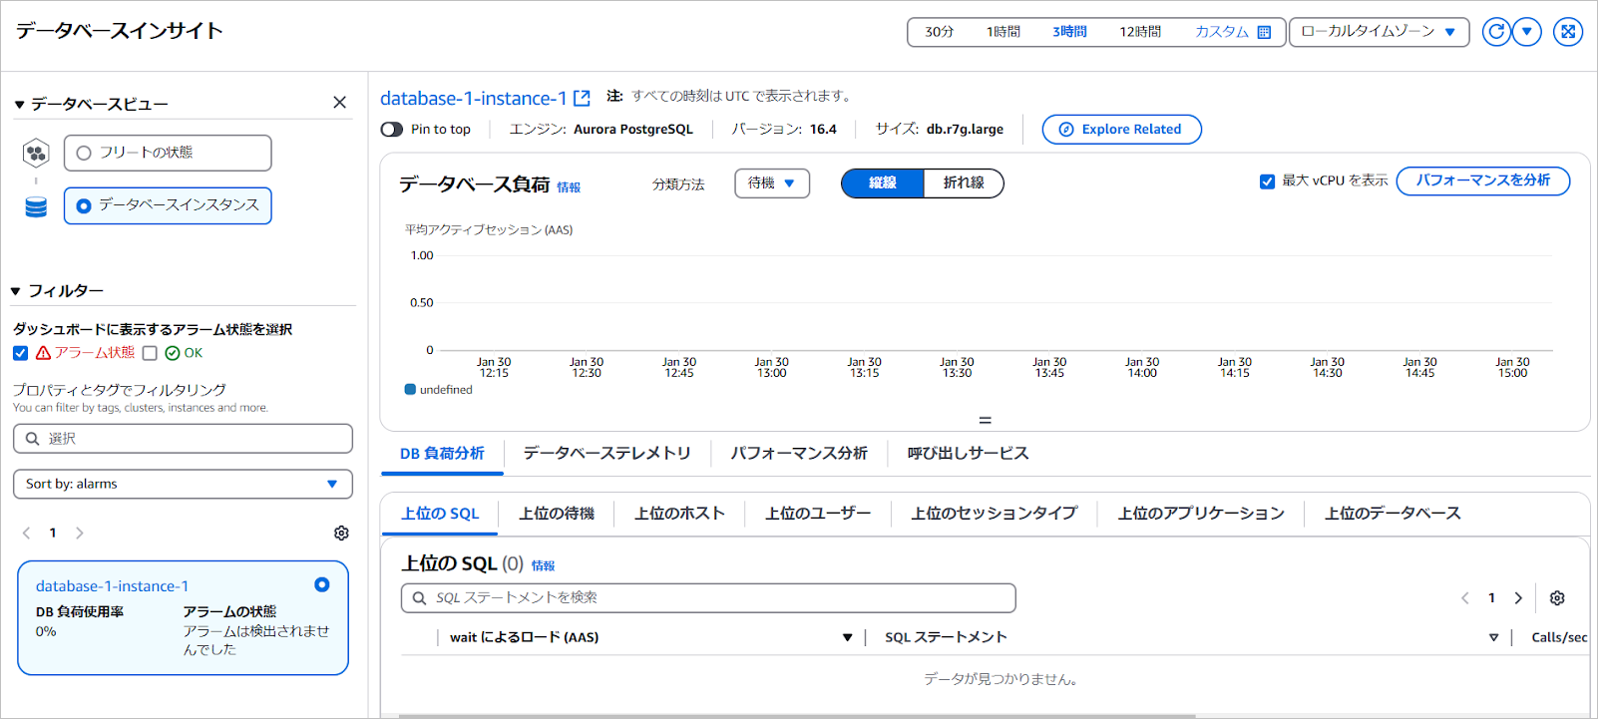1598x719 pixels.
Task: Open external link icon beside database-1-instance-1
Action: (x=582, y=99)
